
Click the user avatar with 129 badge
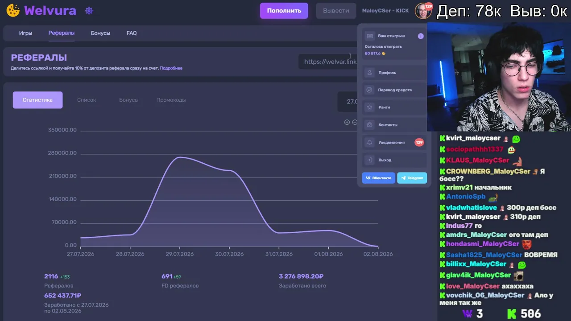point(423,11)
